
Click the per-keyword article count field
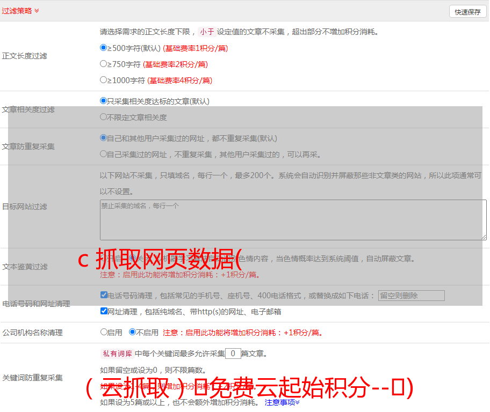[x=233, y=354]
